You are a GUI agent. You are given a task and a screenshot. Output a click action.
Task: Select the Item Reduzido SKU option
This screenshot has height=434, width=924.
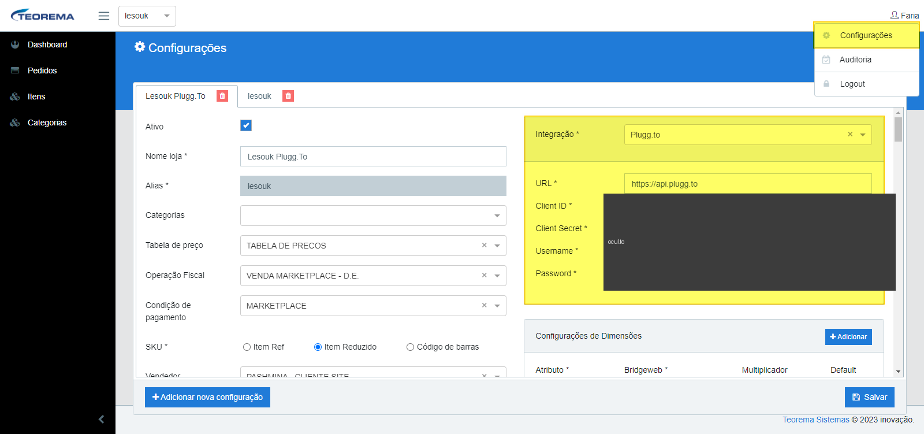(318, 347)
